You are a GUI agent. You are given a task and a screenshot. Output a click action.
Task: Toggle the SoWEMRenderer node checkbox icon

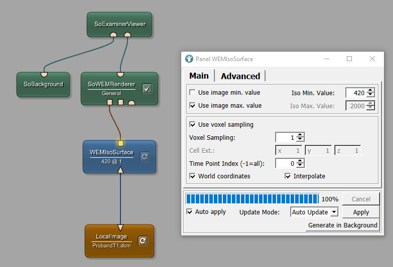147,89
